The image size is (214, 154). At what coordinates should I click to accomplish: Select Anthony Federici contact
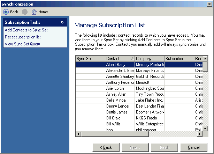click(120, 82)
